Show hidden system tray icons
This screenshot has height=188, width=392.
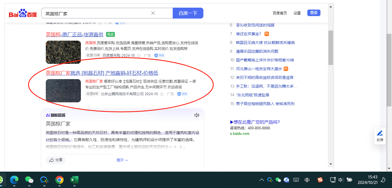point(262,180)
